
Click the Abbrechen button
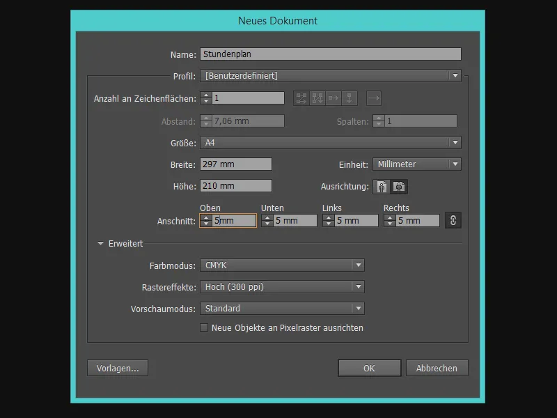437,368
